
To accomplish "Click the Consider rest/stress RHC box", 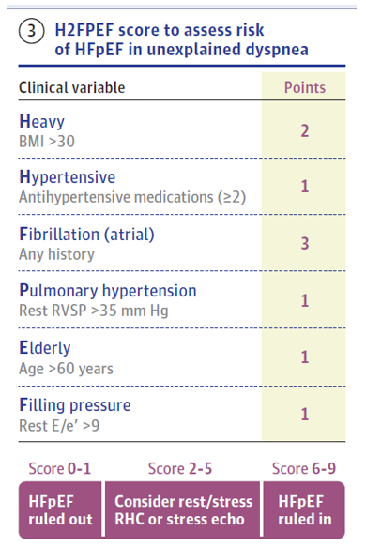I will (182, 510).
